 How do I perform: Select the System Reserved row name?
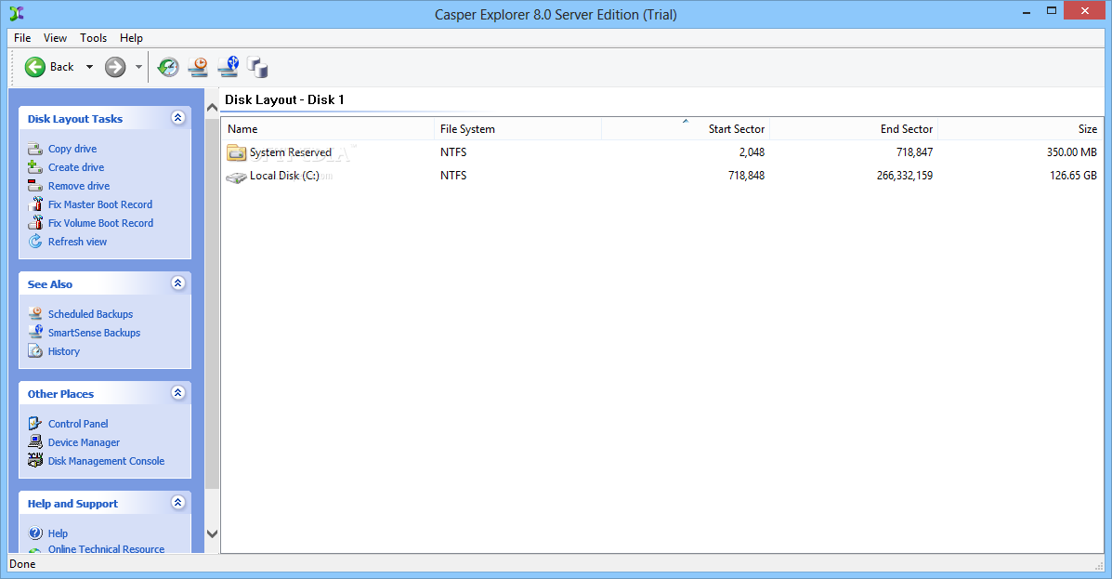click(x=291, y=152)
